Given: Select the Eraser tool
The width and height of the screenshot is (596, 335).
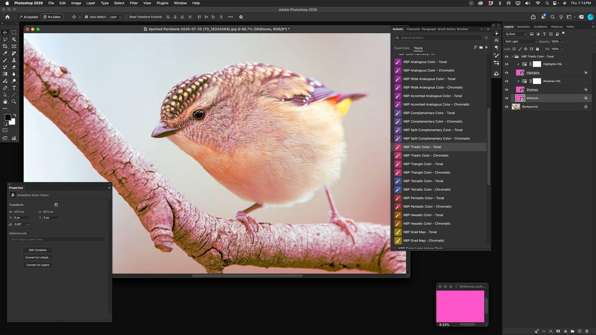Looking at the screenshot, I should [14, 67].
